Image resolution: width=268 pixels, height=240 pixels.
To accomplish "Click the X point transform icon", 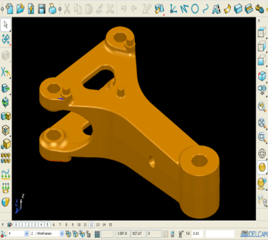I will click(6, 72).
